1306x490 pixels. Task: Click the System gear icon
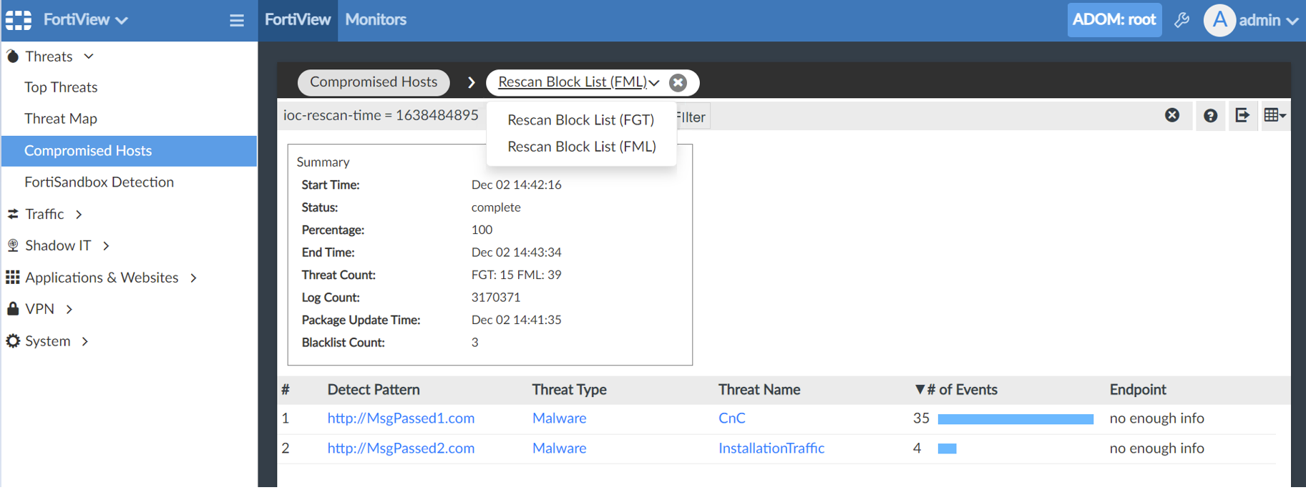(13, 340)
